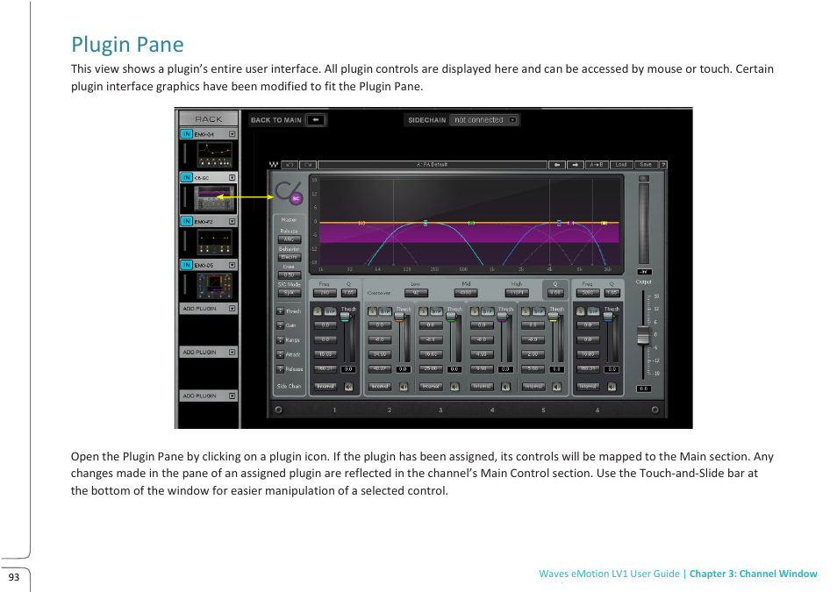Toggle the IN button for EMO-D5
The height and width of the screenshot is (592, 837).
186,265
